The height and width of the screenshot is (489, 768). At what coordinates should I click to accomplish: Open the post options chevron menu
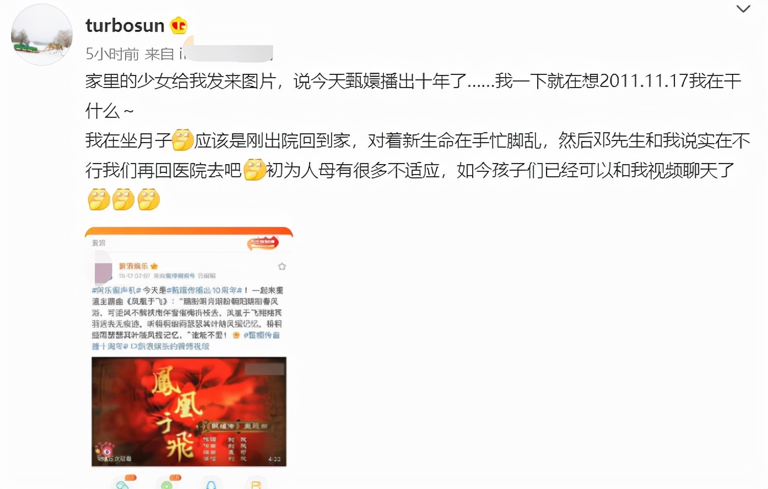click(x=743, y=9)
